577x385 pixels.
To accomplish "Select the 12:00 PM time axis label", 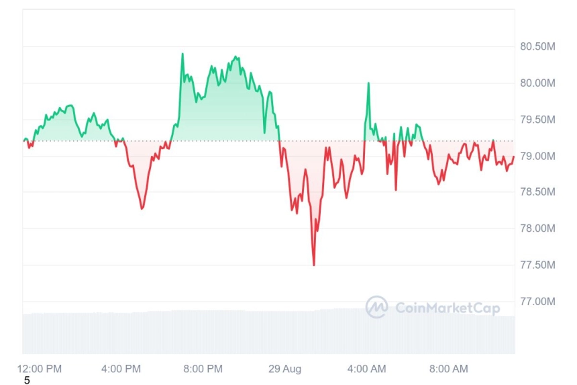I will click(40, 368).
